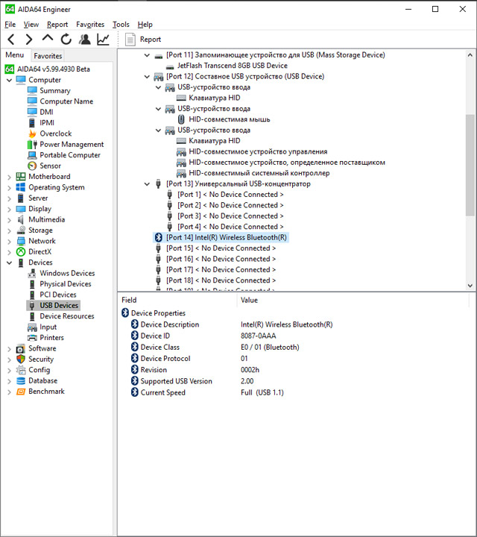This screenshot has width=477, height=537.
Task: Collapse the Port 12 composite device node
Action: [147, 76]
